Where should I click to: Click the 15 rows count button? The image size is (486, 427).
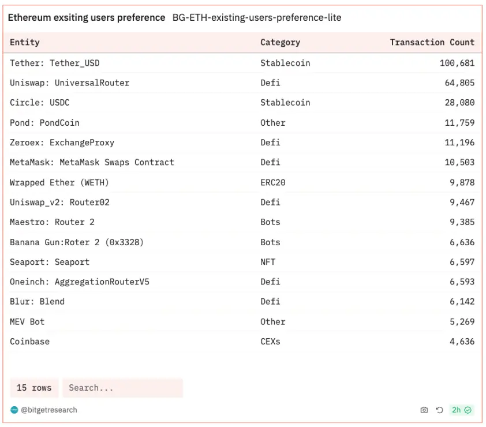34,388
